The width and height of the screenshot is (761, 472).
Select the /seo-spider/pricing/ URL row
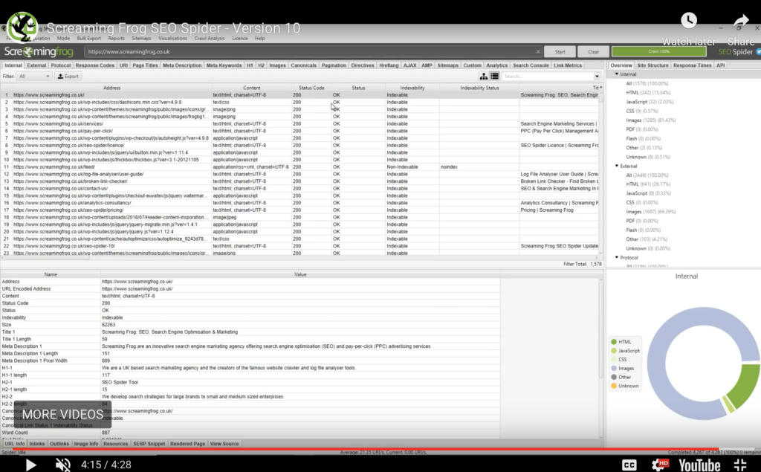pos(301,210)
